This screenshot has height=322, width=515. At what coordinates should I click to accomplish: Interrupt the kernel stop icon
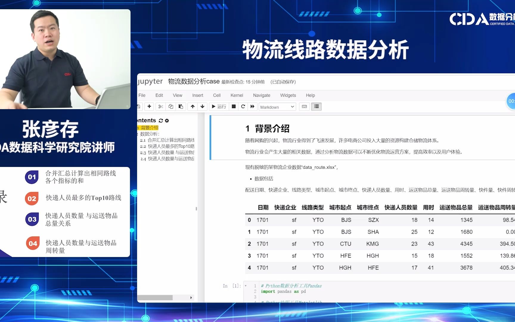tap(234, 106)
